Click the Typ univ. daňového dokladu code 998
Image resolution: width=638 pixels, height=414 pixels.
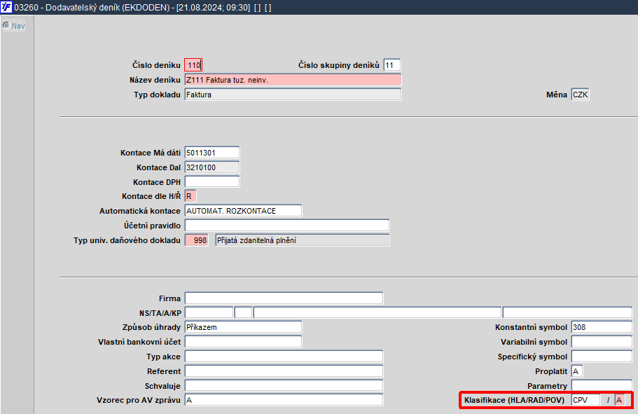coord(197,240)
